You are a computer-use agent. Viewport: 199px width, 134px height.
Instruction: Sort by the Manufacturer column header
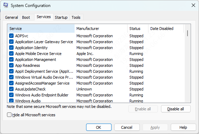tap(101, 29)
